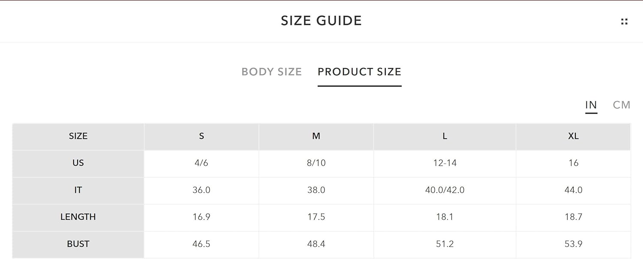Click the four-dot icon beside Size Guide
Viewport: 643px width, 259px height.
[x=624, y=21]
